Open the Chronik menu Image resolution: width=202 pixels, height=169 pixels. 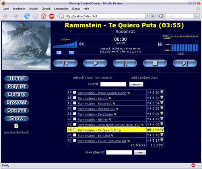(46, 9)
